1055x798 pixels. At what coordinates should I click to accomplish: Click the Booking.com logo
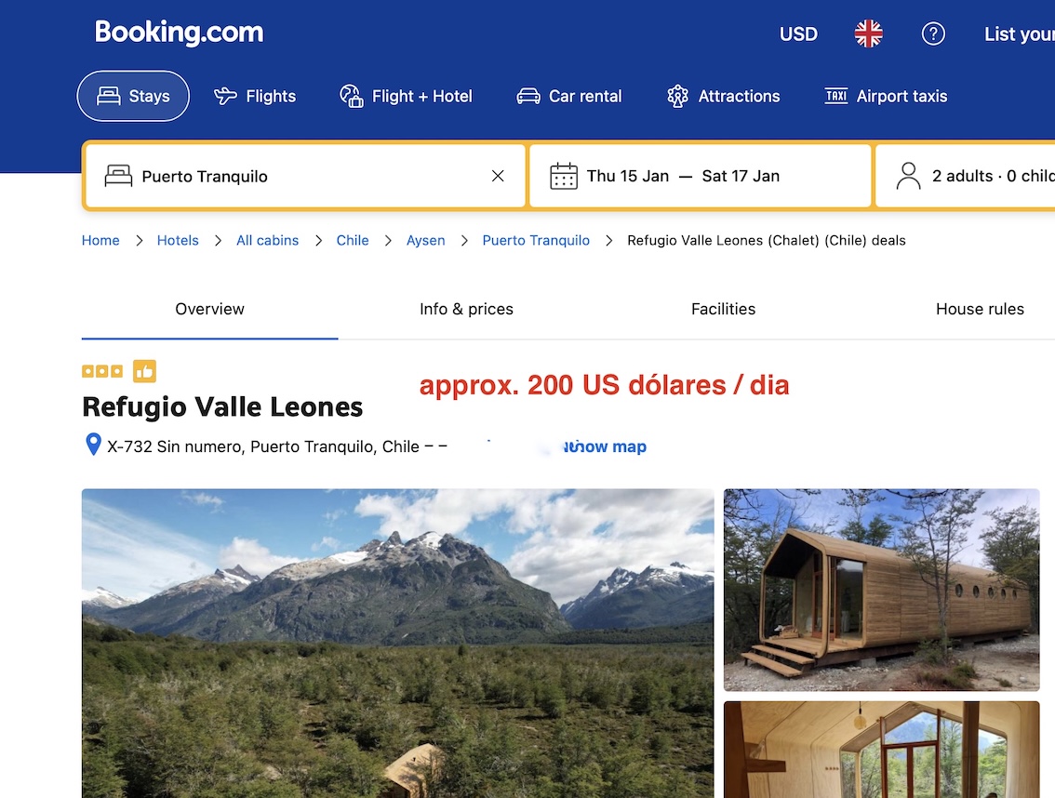point(179,33)
